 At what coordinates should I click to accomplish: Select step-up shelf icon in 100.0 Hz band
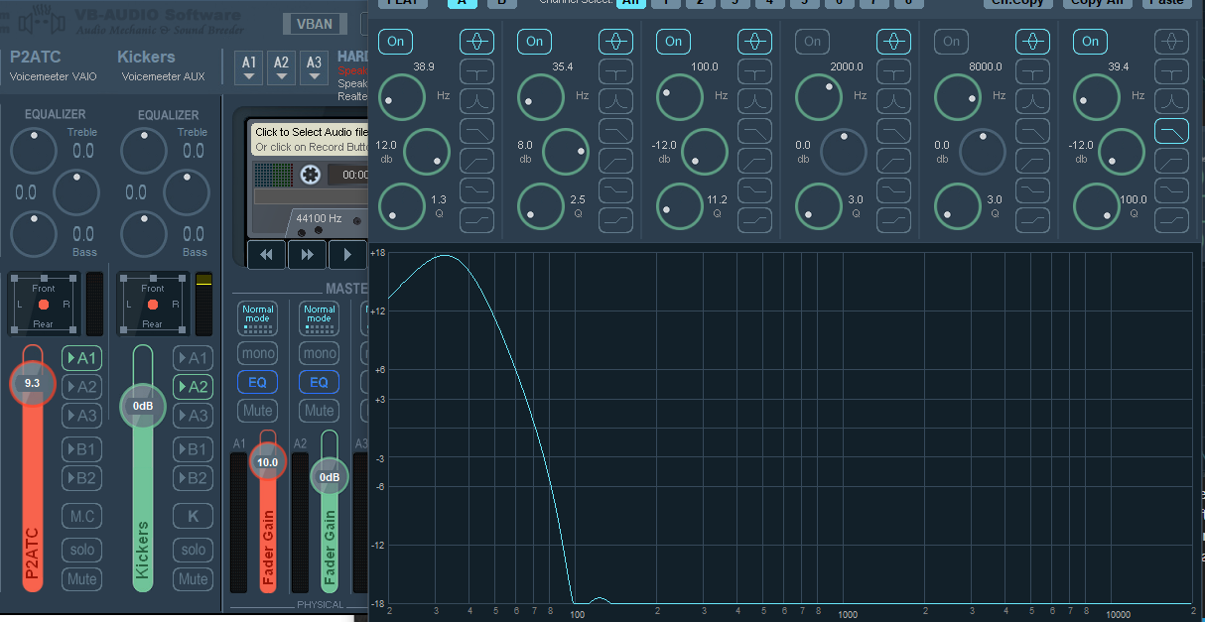(754, 220)
